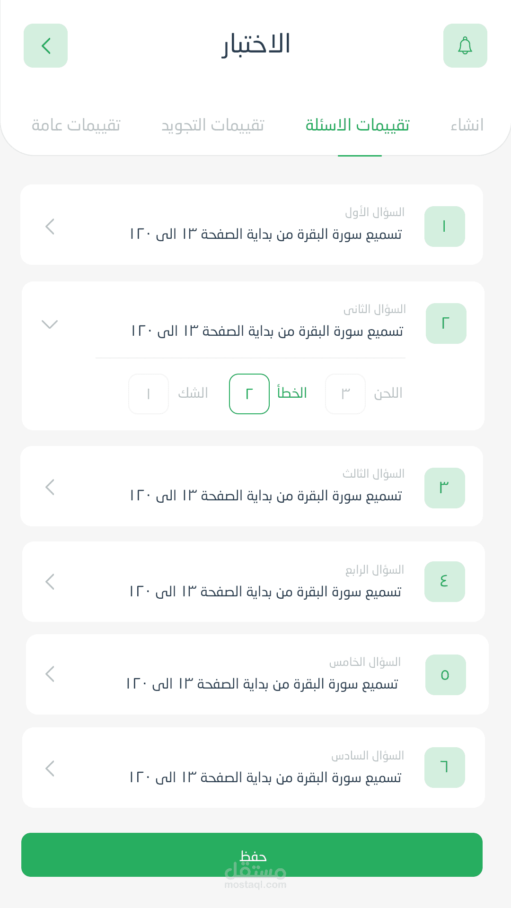This screenshot has width=511, height=908.
Task: Switch to تقييمات التجويد tab
Action: [x=213, y=125]
